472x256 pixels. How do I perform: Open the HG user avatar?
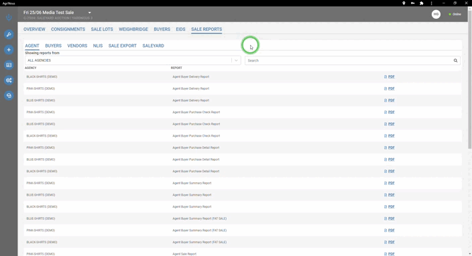click(436, 14)
